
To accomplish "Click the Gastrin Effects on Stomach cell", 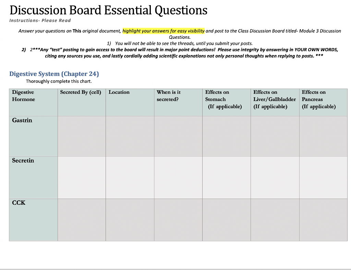I will (x=227, y=136).
